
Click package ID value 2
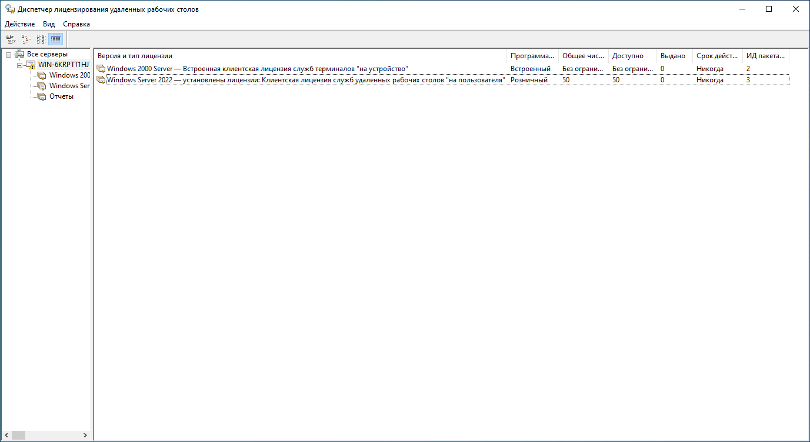click(x=748, y=69)
